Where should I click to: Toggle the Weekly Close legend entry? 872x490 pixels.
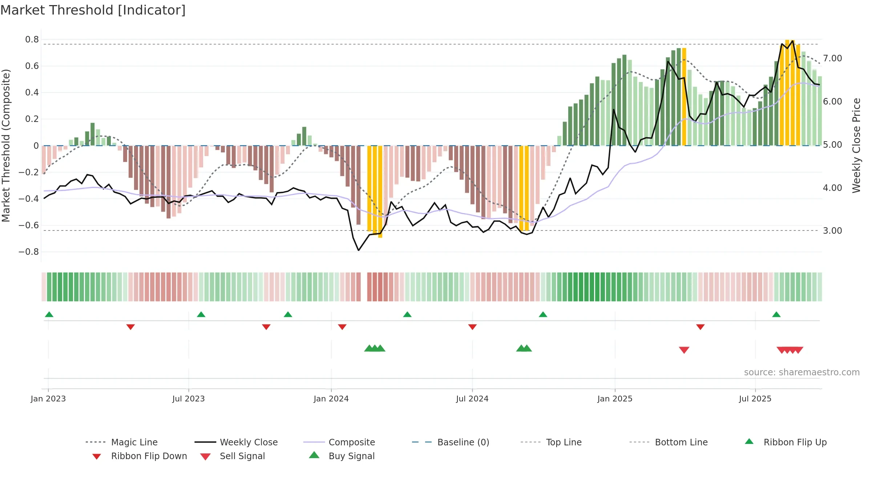coord(236,442)
